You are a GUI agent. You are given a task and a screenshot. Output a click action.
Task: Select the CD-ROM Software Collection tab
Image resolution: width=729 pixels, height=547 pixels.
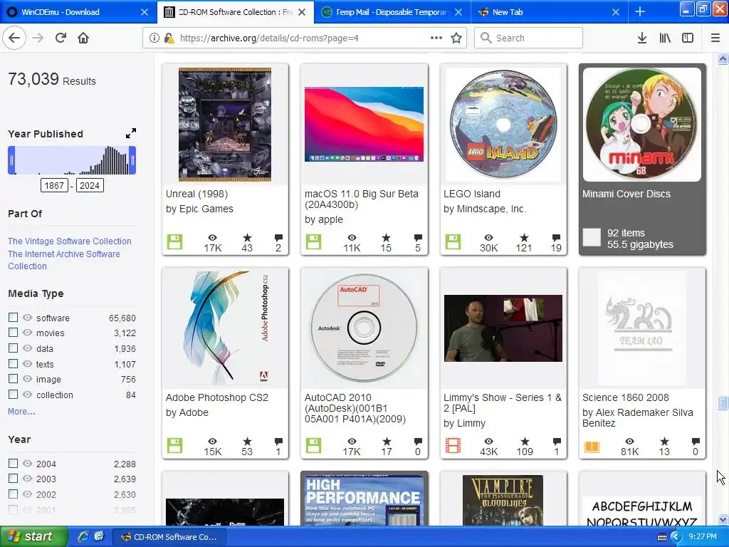[235, 11]
